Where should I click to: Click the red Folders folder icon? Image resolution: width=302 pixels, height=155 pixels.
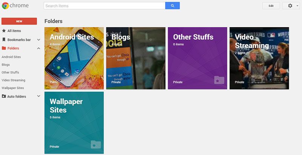point(4,48)
